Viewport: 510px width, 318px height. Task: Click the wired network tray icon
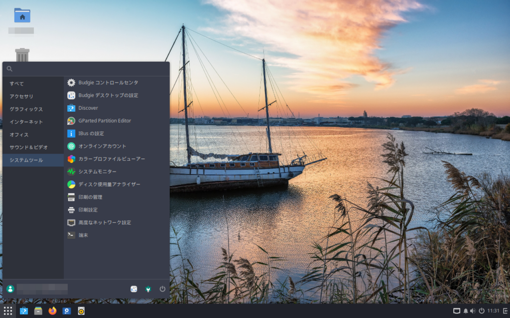point(456,311)
